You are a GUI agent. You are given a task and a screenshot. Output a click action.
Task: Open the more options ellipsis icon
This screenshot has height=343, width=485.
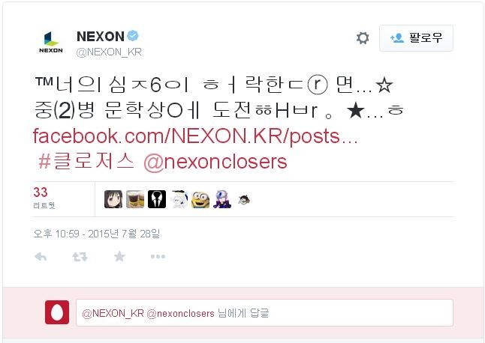coord(158,256)
